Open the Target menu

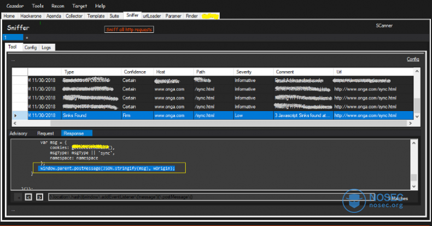[79, 6]
